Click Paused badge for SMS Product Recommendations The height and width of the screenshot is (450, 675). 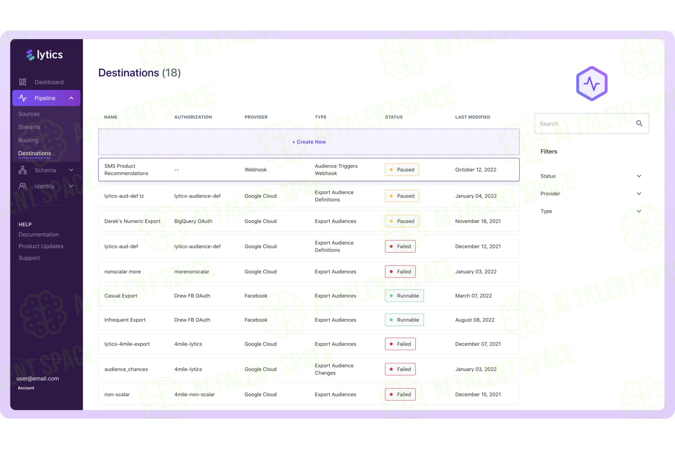tap(402, 170)
